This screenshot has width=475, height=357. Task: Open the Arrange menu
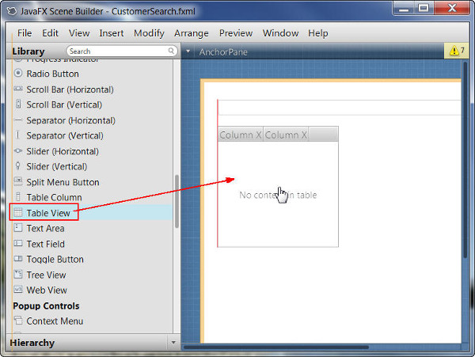coord(191,33)
